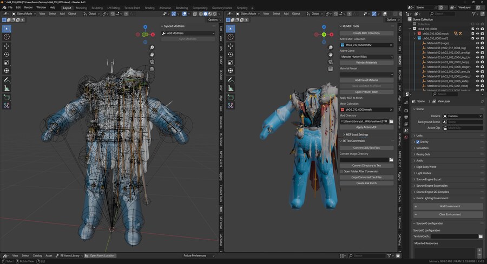Select the Move tool in left viewport

pyautogui.click(x=6, y=46)
